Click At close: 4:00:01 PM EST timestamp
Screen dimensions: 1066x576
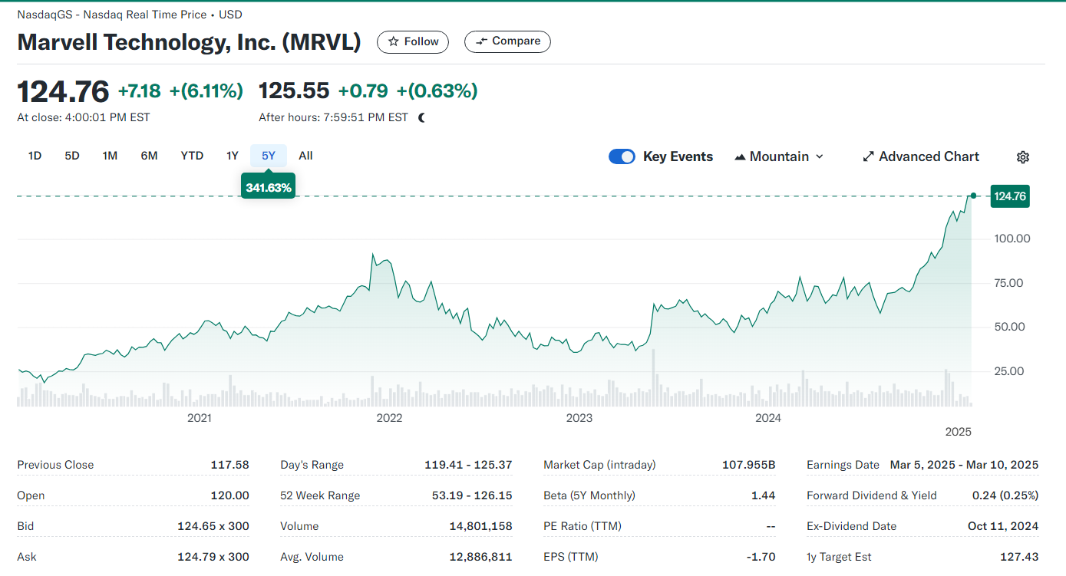tap(84, 117)
